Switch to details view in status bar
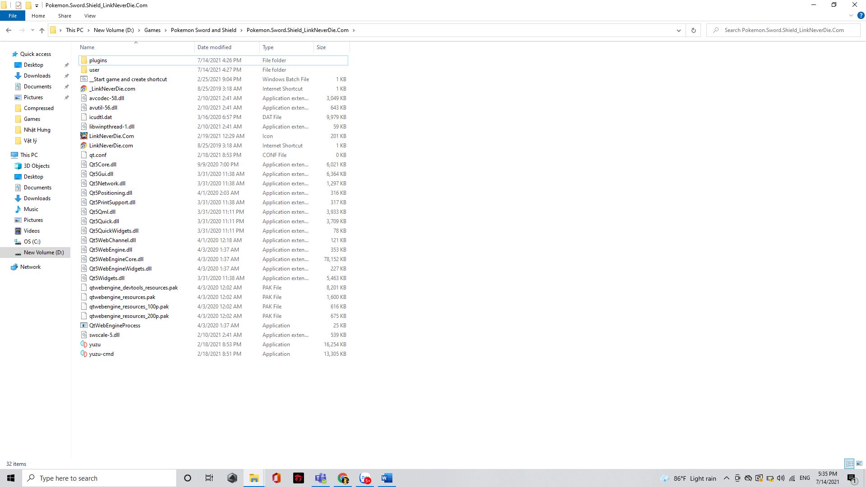This screenshot has height=487, width=866. 849,464
